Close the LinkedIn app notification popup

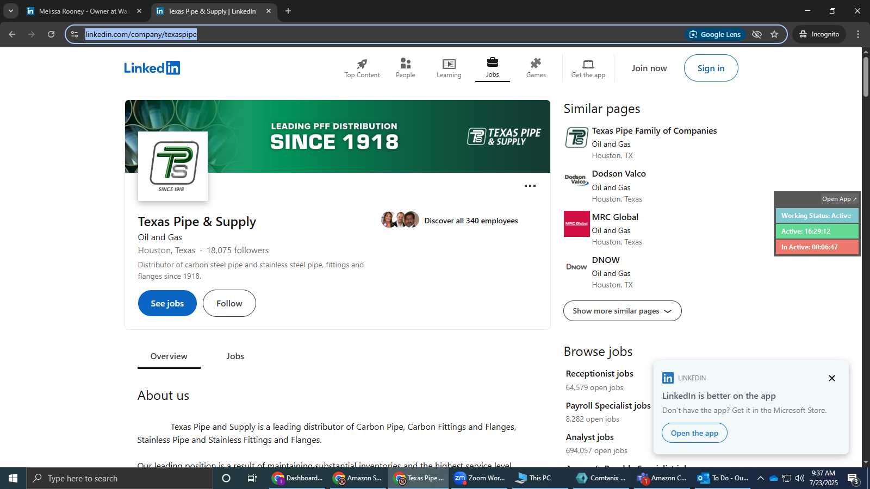point(831,378)
